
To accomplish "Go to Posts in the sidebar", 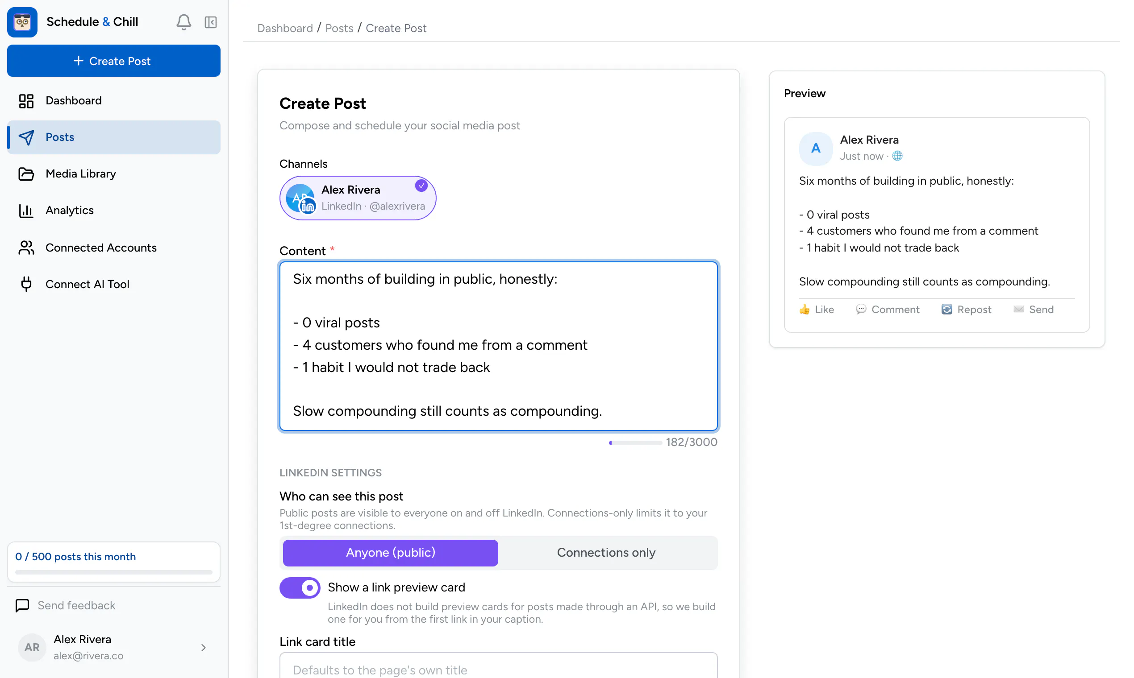I will [113, 137].
